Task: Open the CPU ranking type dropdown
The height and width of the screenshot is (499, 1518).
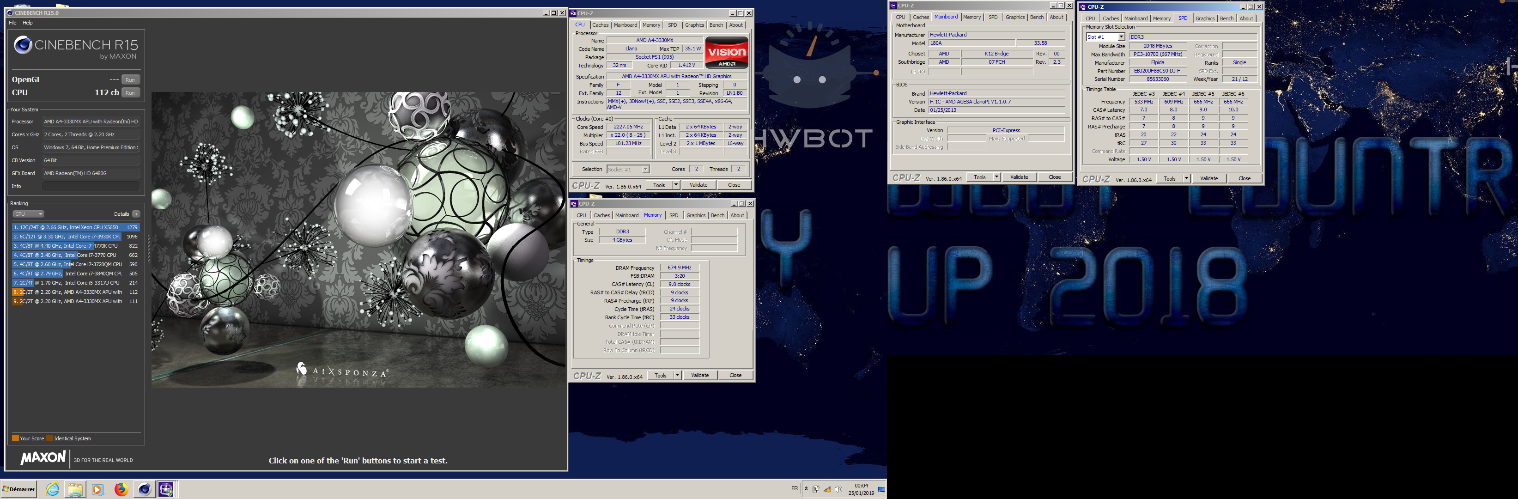Action: 28,214
